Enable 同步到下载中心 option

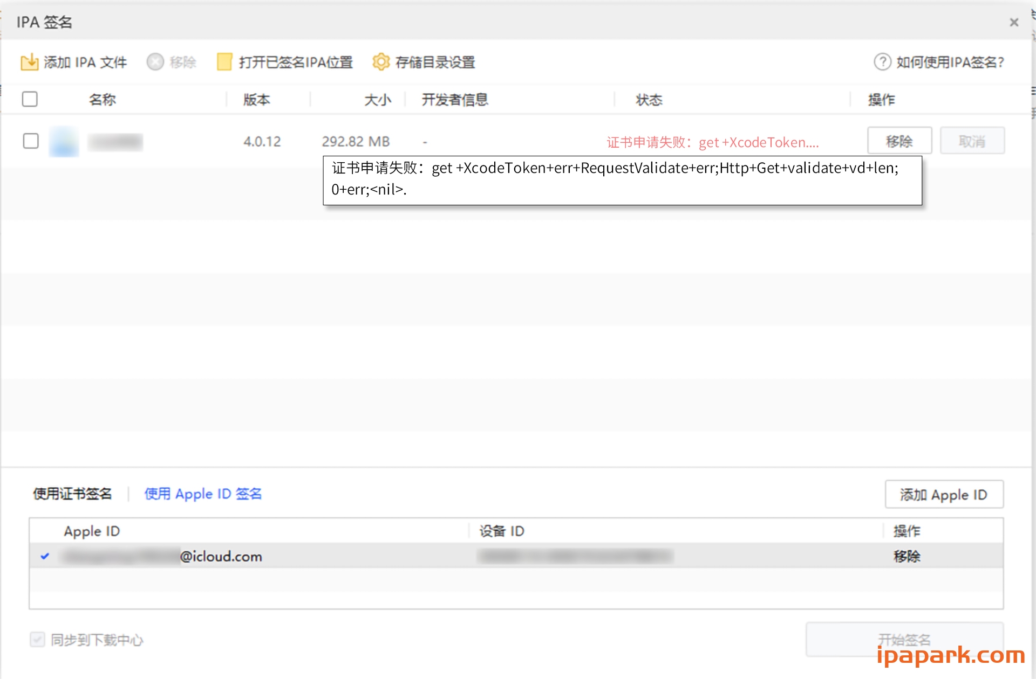(x=37, y=640)
